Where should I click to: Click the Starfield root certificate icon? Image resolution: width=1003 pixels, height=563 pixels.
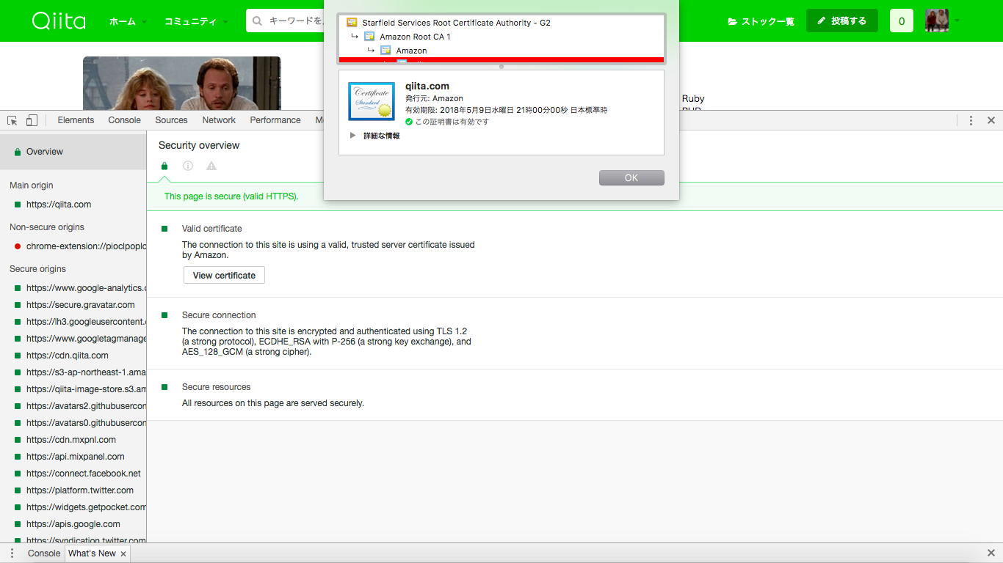[352, 23]
